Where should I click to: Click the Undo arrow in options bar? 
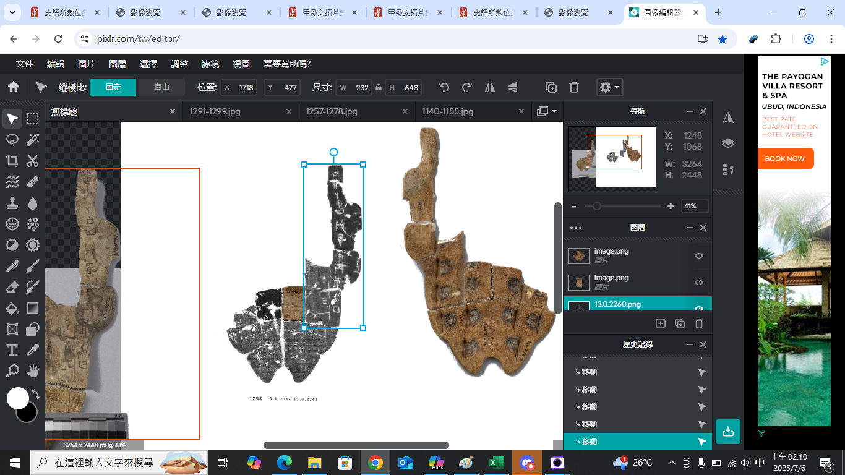[x=444, y=87]
